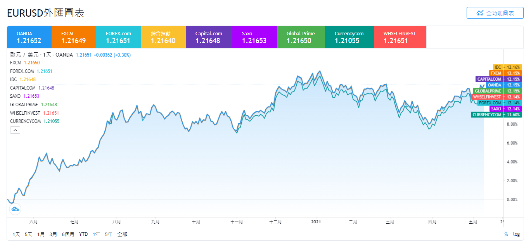Click the 0.00% axis label
The image size is (531, 245).
click(512, 200)
